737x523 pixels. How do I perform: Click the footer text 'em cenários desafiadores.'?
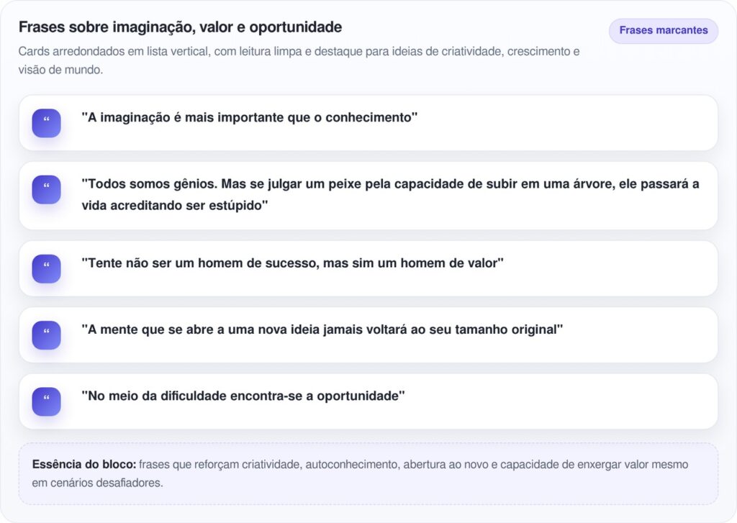pos(98,483)
